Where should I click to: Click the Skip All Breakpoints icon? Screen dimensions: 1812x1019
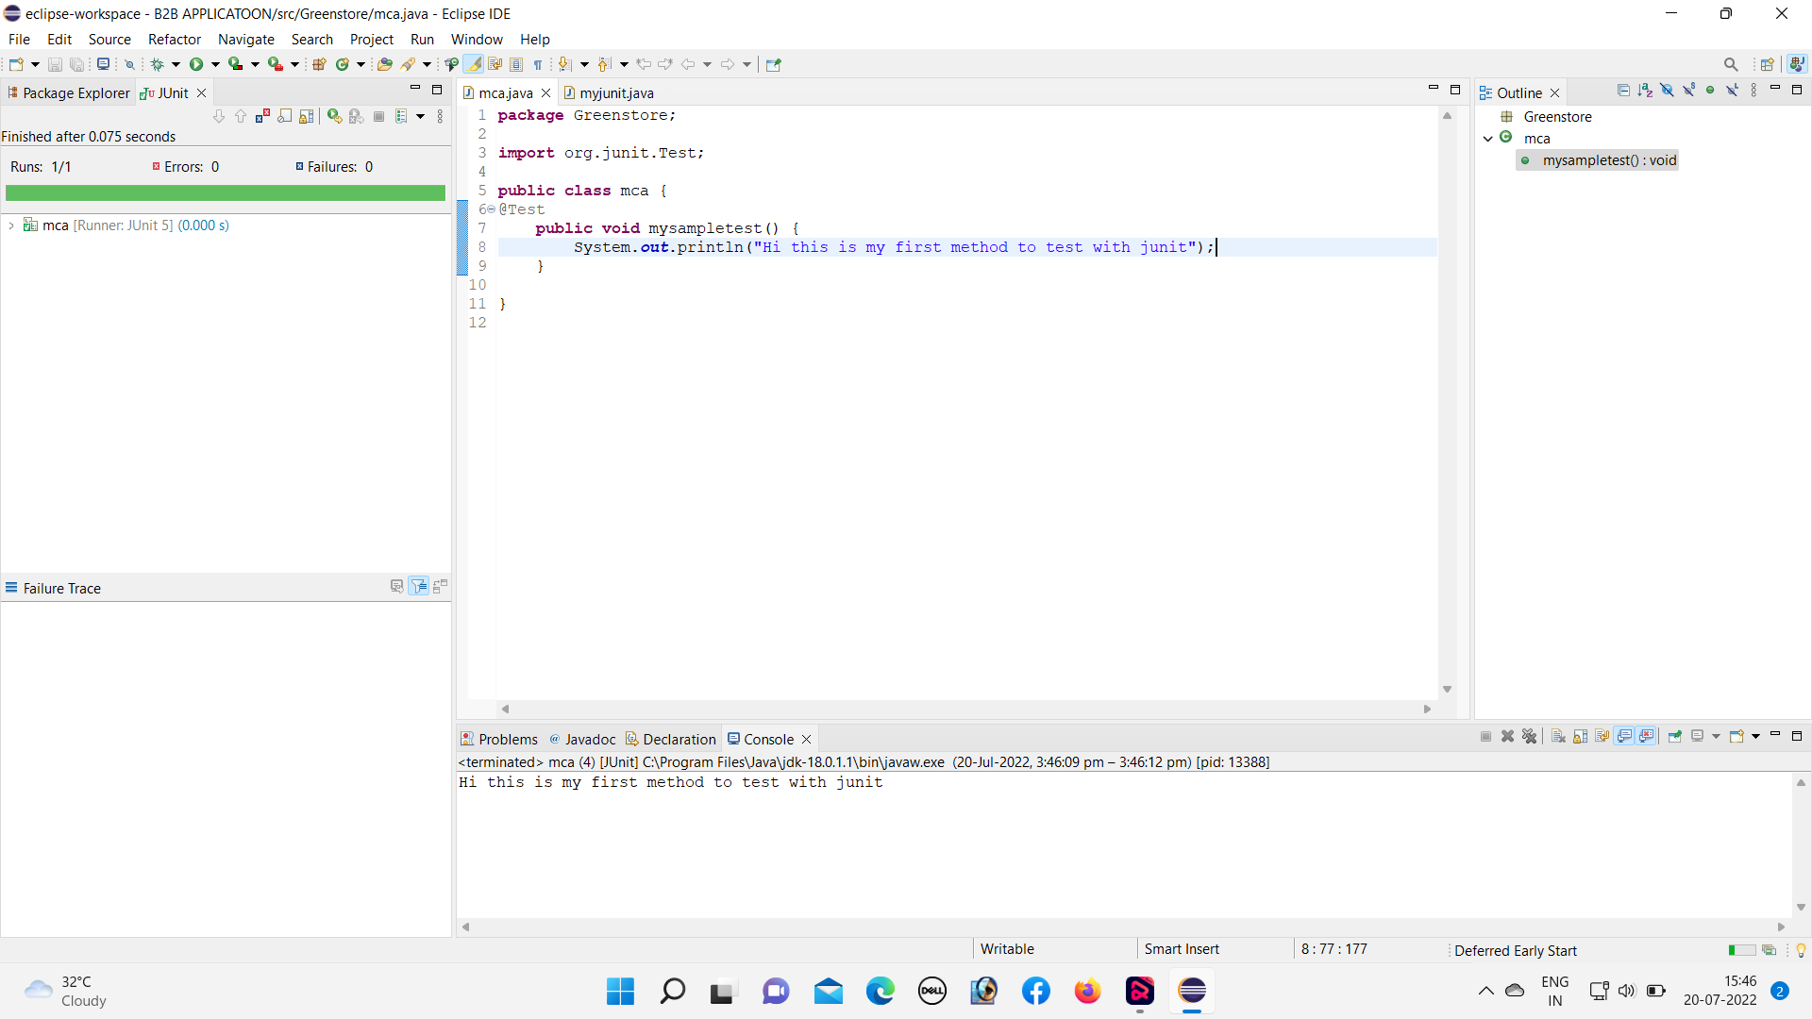tap(130, 64)
